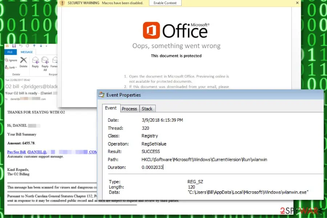Click the Oops, something went wrong heading
The image size is (327, 218).
coord(177,46)
